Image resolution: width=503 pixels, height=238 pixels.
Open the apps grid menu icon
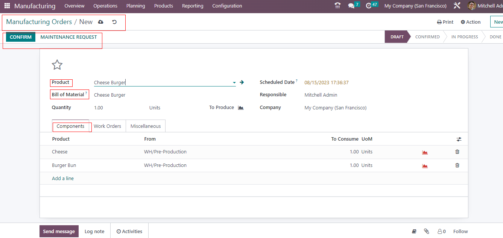7,6
